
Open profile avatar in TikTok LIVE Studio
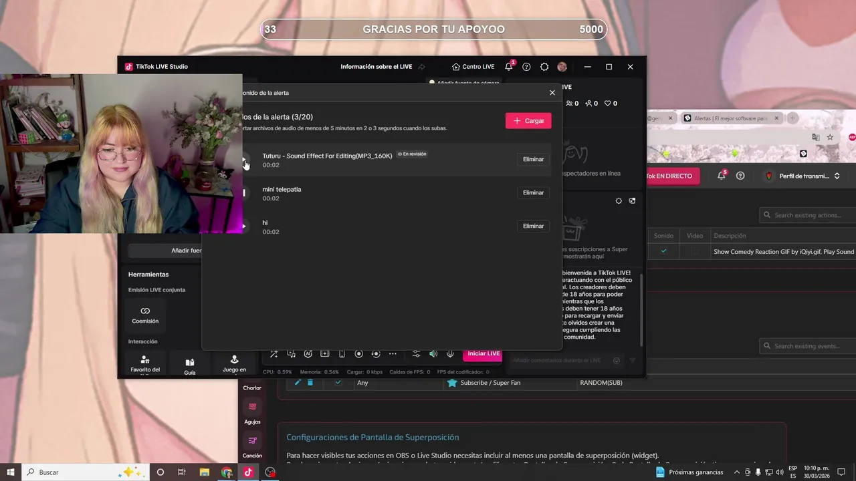pyautogui.click(x=562, y=67)
